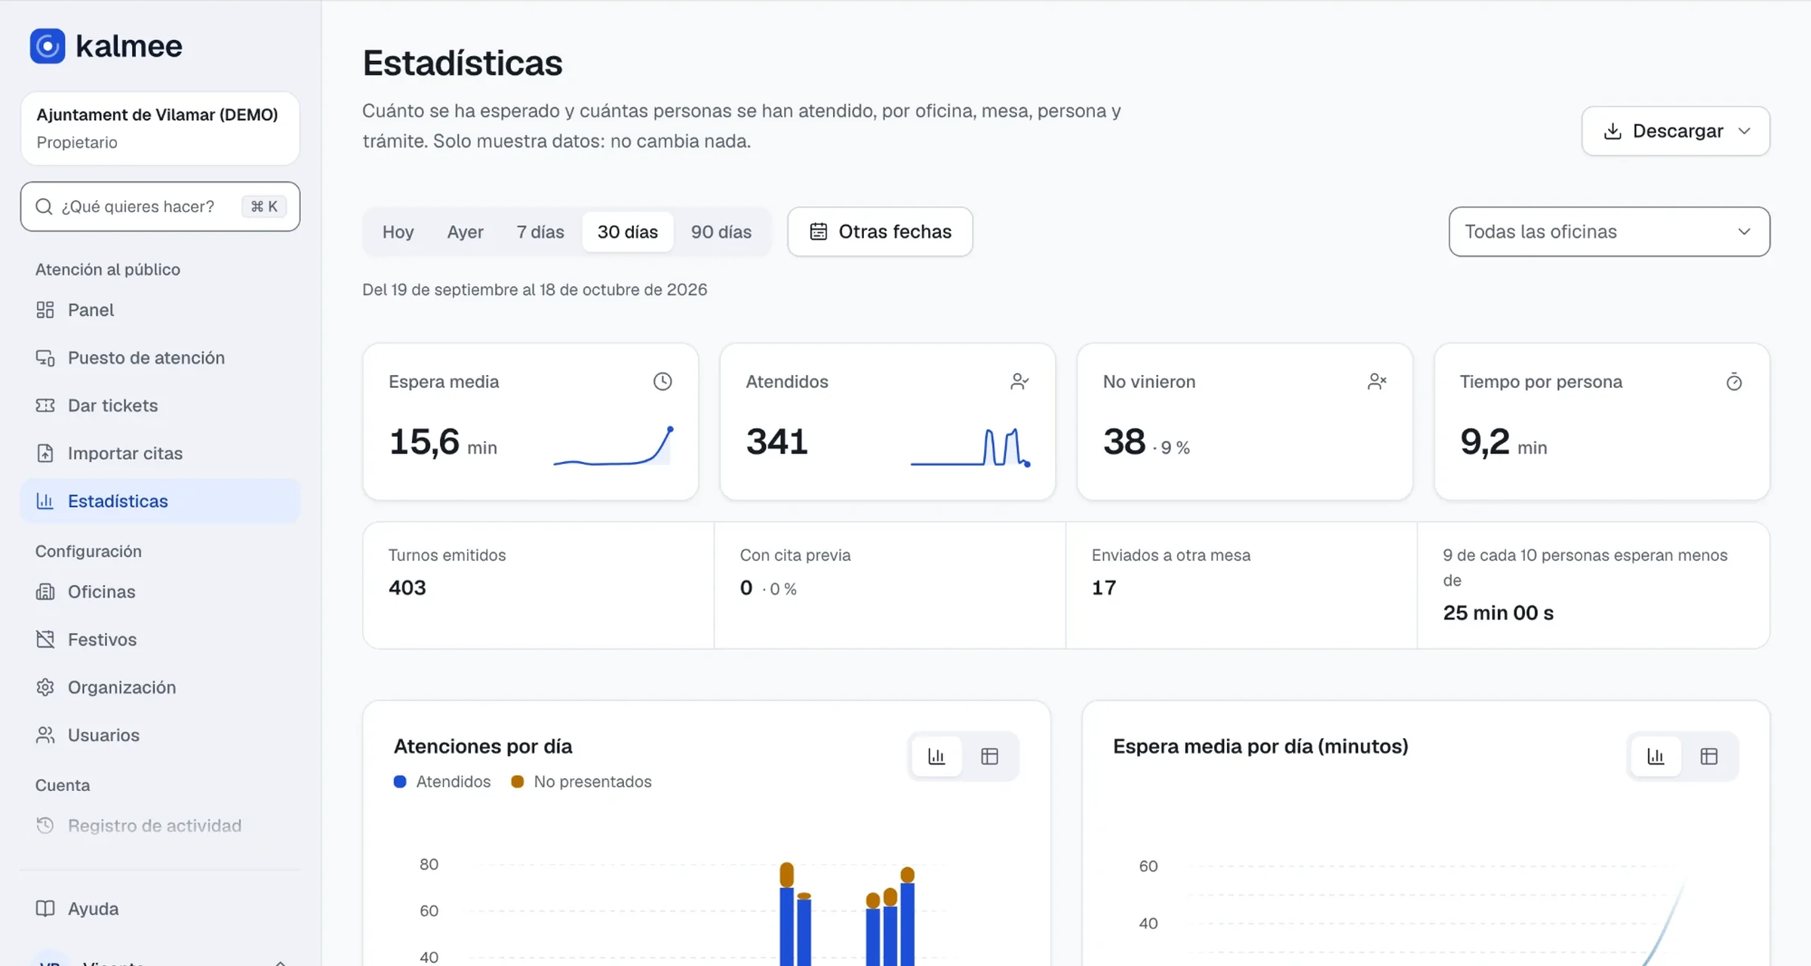Screen dimensions: 1811x966
Task: Select Estadísticas in sidebar
Action: tap(160, 501)
